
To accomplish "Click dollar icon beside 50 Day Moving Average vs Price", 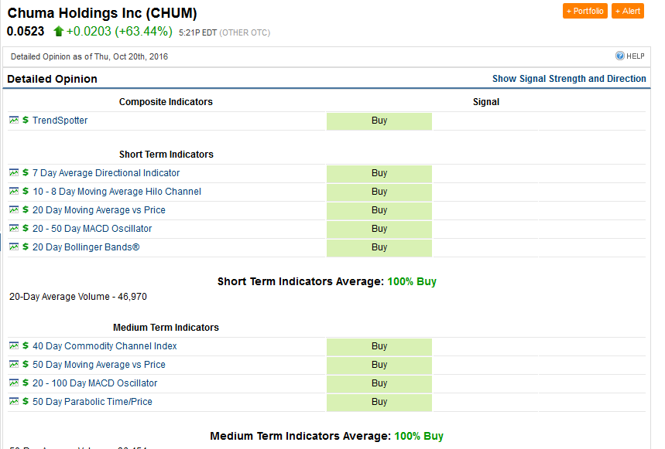I will pyautogui.click(x=26, y=365).
